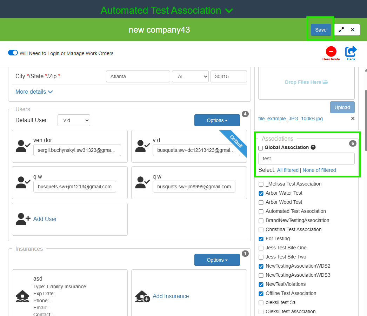367x316 pixels.
Task: Remove file_example_JPG_100kB.jpg with the X icon
Action: [353, 119]
